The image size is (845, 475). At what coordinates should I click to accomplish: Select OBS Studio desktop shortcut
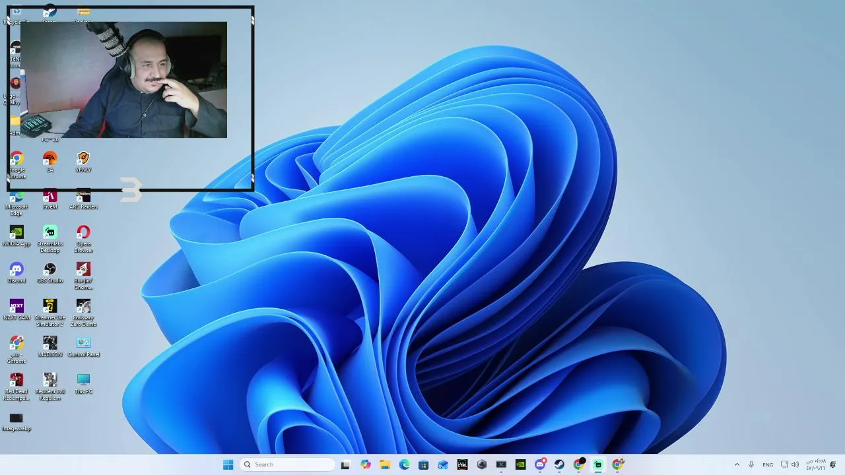click(x=50, y=273)
